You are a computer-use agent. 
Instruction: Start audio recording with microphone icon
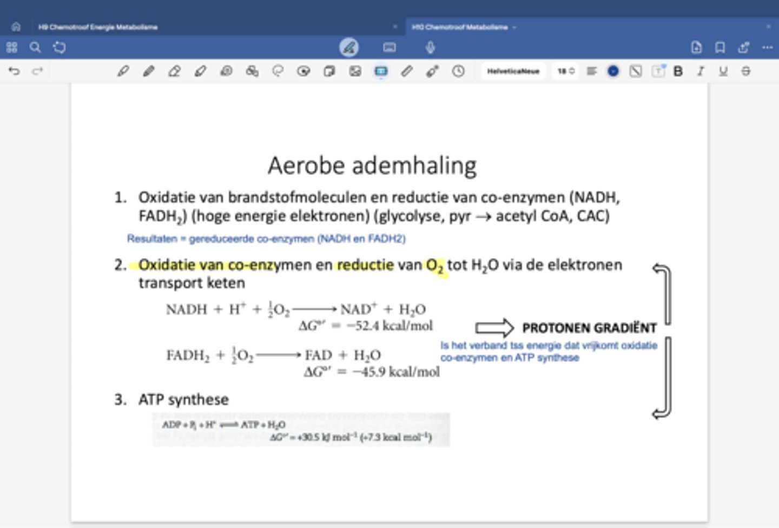[430, 48]
